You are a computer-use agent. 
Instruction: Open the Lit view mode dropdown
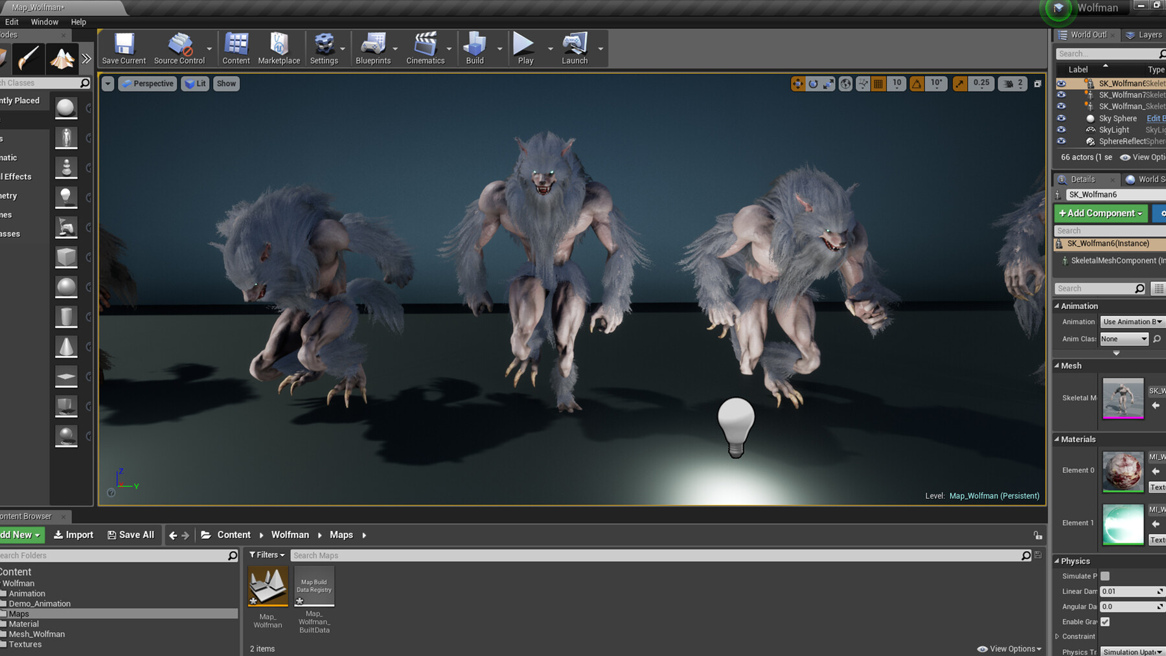[196, 84]
